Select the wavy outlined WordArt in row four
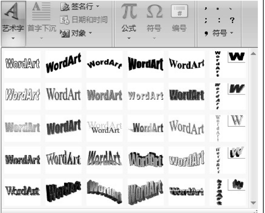 coord(187,160)
